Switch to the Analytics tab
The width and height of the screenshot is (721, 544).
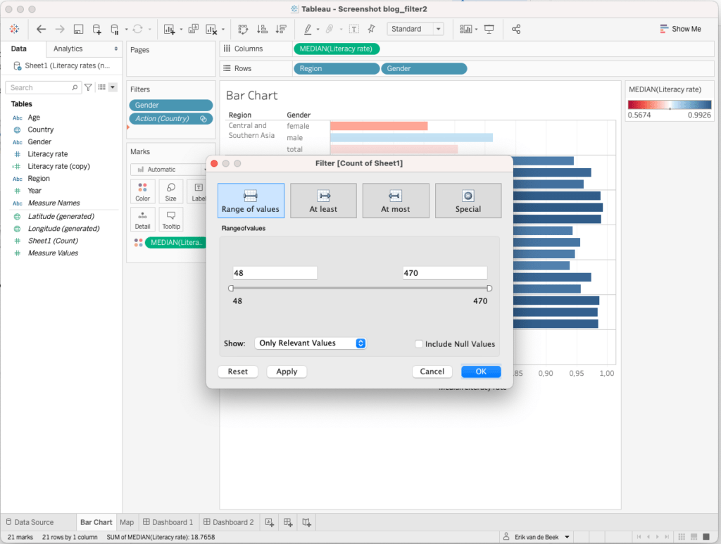point(68,49)
